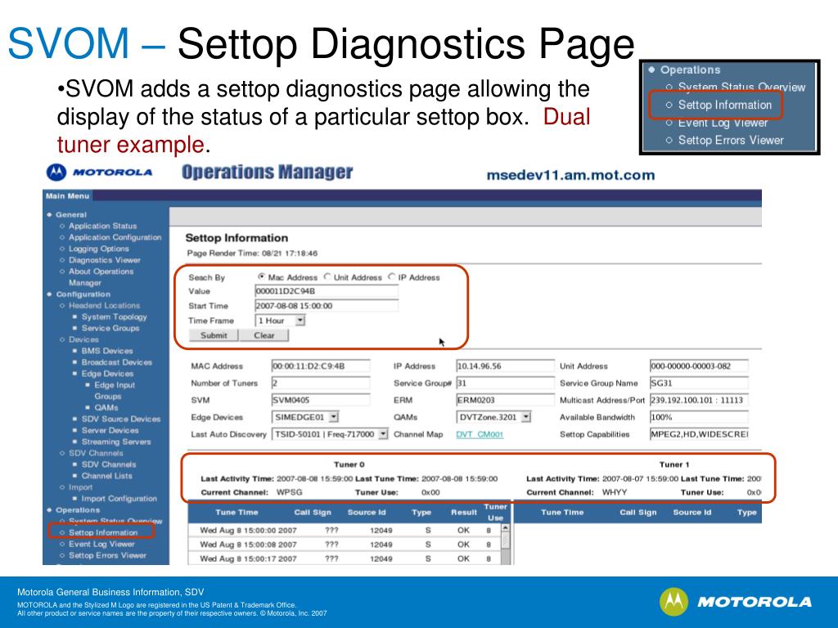Click the Start Time input field

point(327,306)
